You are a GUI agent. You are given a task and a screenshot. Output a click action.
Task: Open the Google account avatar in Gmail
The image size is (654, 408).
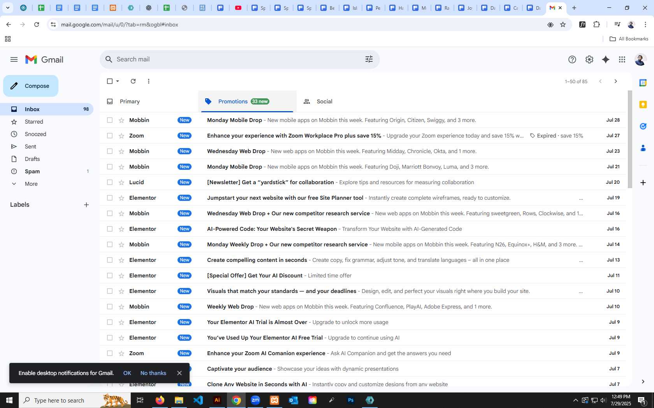pos(640,59)
